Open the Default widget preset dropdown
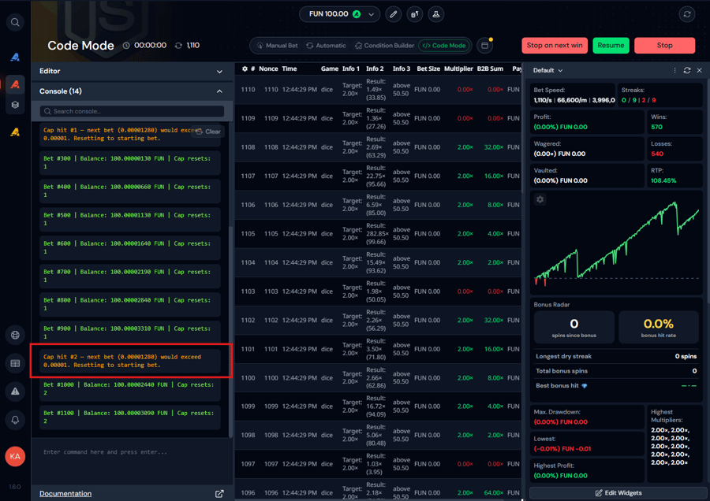The image size is (710, 501). 548,70
